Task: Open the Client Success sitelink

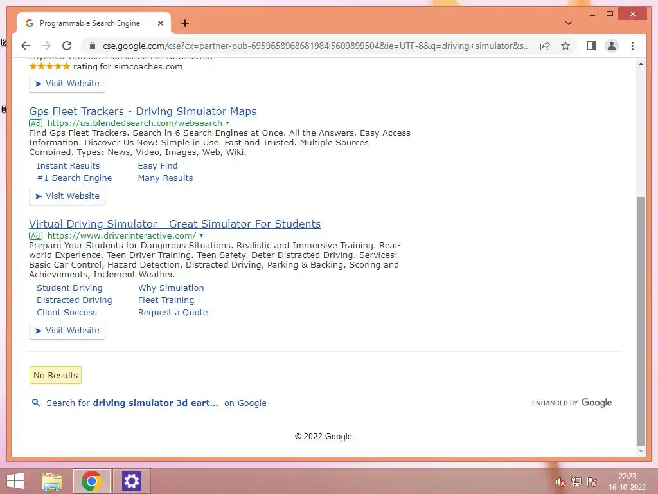Action: [x=67, y=312]
